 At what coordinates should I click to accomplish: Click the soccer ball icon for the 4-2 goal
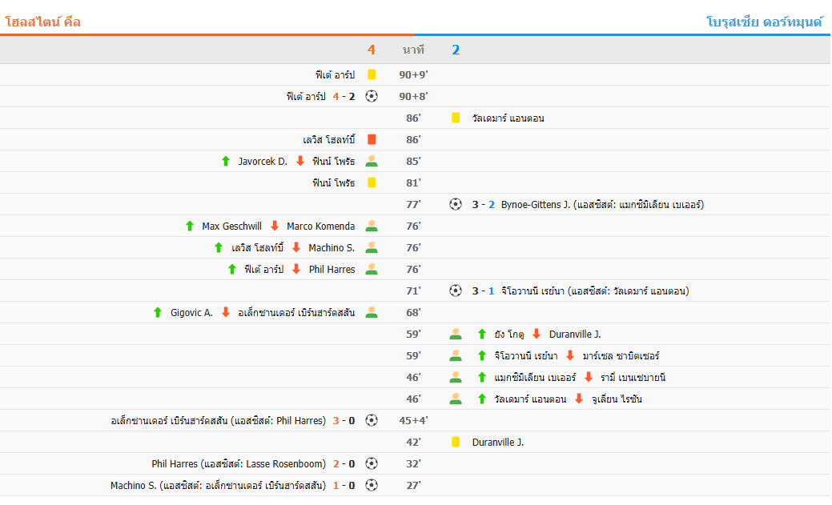point(372,96)
